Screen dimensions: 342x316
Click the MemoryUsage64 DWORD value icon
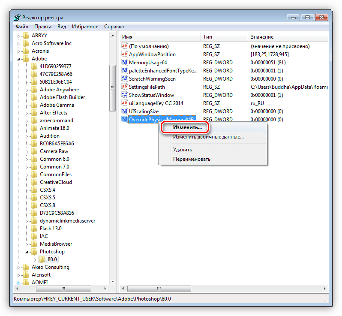pyautogui.click(x=125, y=63)
